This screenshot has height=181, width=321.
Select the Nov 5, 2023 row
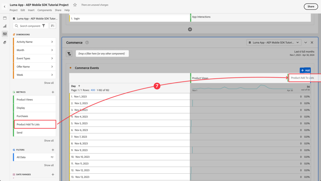[130, 124]
